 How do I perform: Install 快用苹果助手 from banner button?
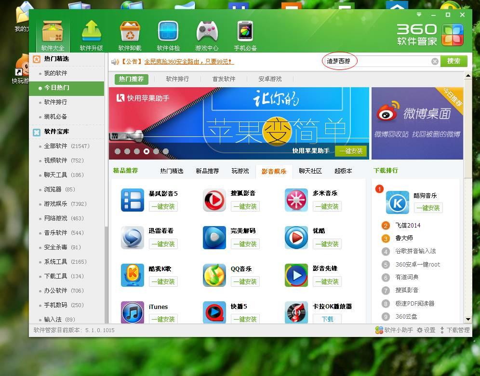(x=351, y=151)
